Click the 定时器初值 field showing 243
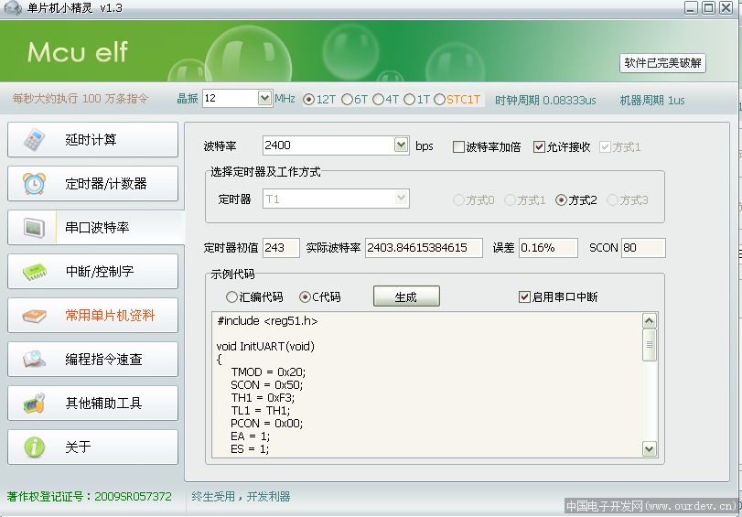Viewport: 742px width, 517px height. click(281, 248)
